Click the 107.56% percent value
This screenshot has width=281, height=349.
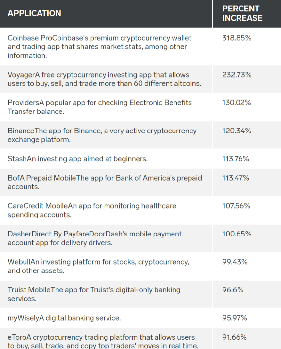(x=236, y=206)
